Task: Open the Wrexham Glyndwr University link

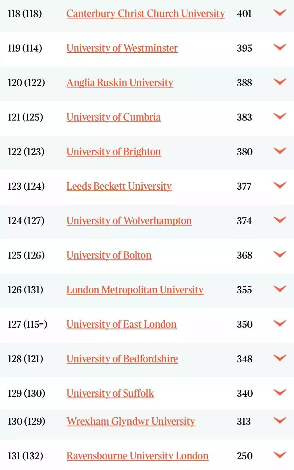Action: tap(131, 421)
